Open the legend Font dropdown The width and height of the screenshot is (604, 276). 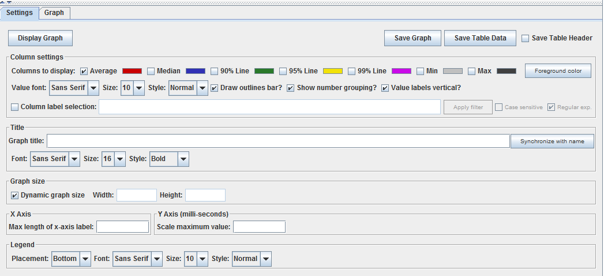(137, 259)
